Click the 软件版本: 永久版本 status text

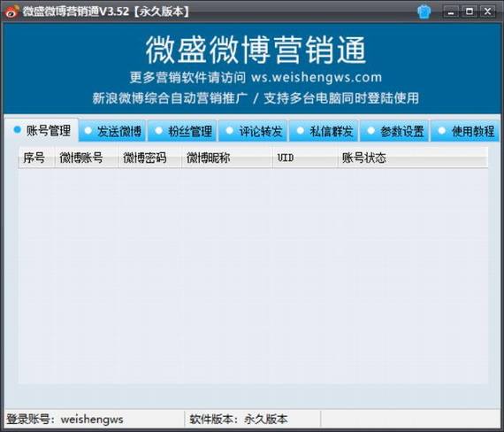239,419
